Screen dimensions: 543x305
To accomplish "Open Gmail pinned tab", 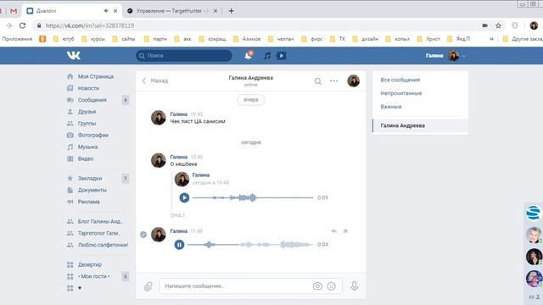I will tap(14, 11).
